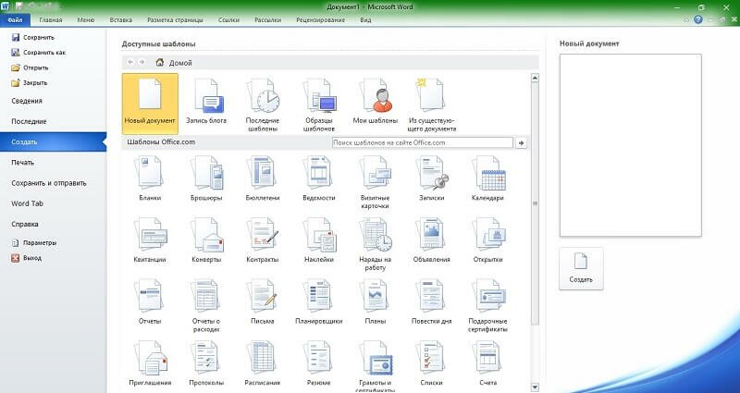Open the Квитанции template category
740x393 pixels.
150,239
